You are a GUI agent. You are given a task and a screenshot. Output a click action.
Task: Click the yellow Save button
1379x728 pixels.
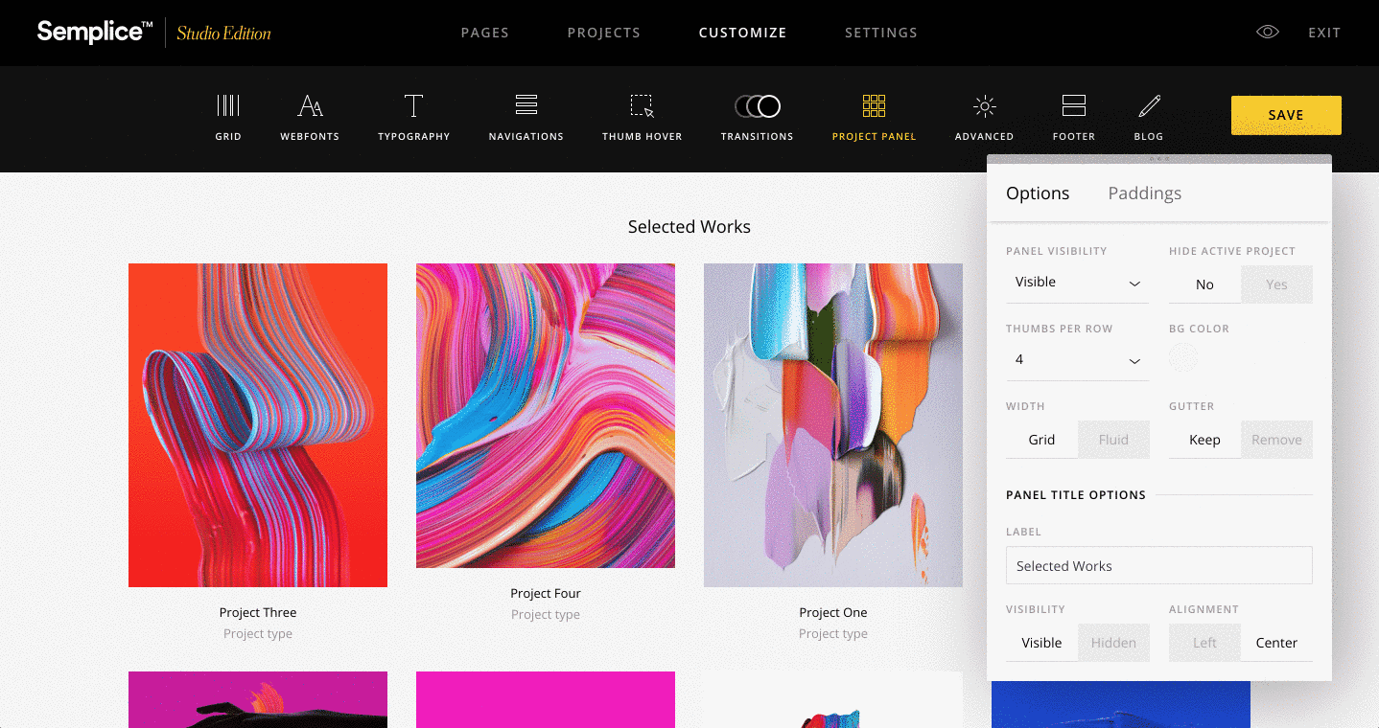[1285, 114]
